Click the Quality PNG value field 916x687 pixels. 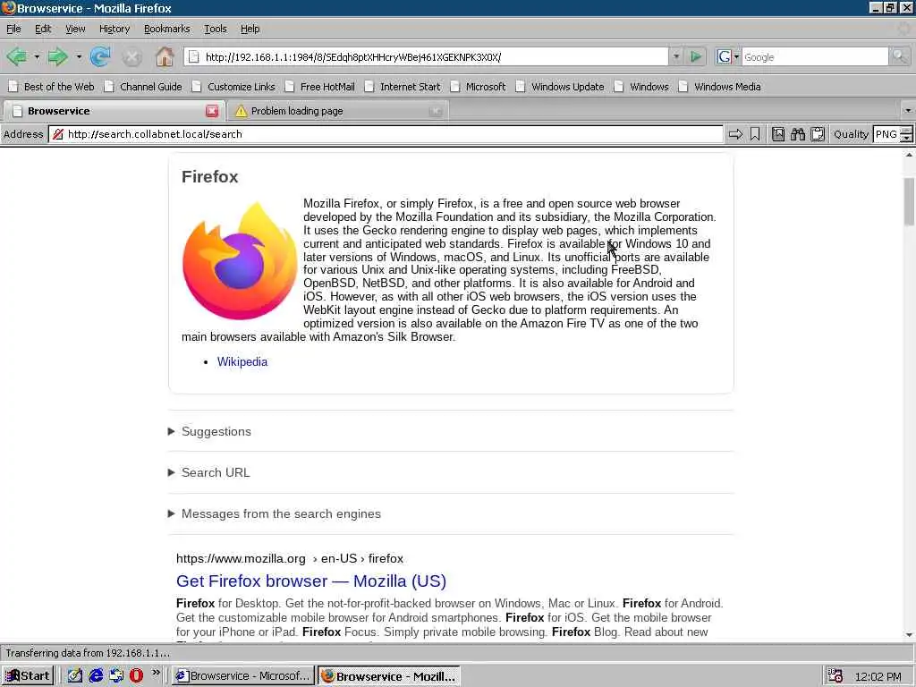pyautogui.click(x=886, y=134)
